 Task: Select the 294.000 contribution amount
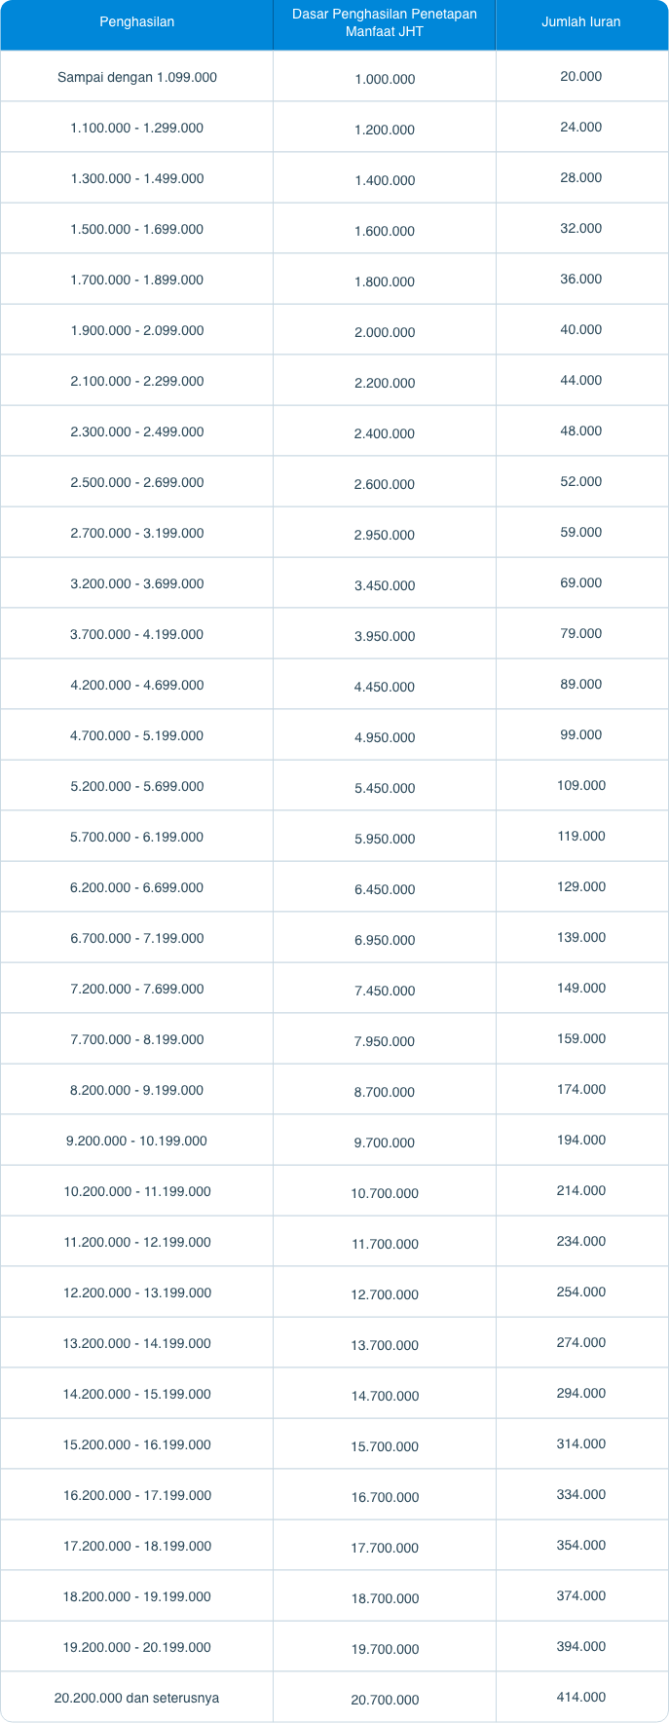click(x=581, y=1393)
